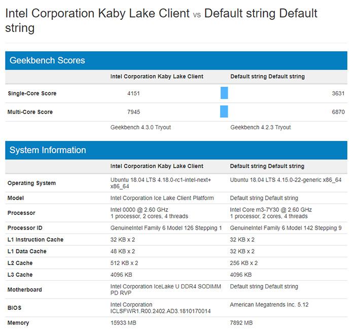
Task: Click the Operating System row label
Action: click(x=31, y=183)
